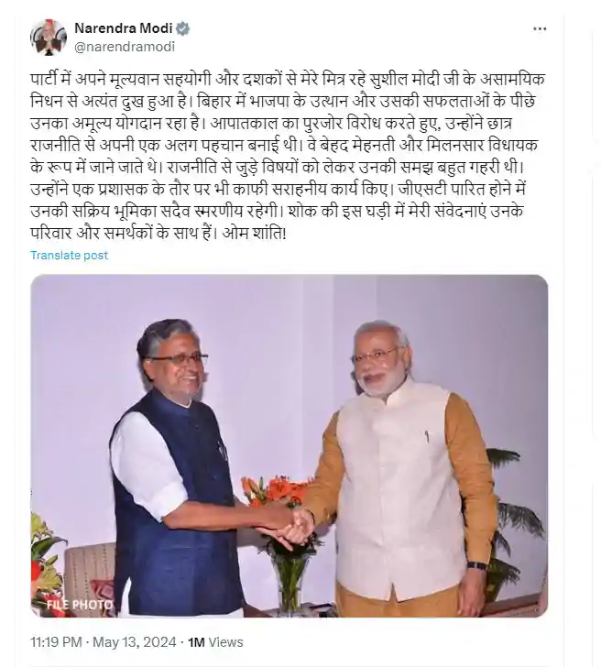Click the Narendra Modi display name
601x667 pixels.
(x=124, y=28)
